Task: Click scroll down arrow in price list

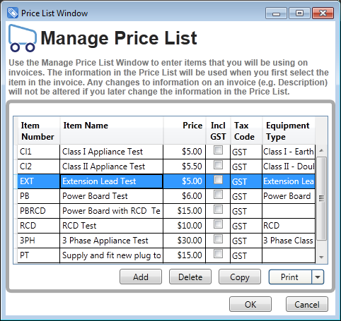Action: [321, 258]
